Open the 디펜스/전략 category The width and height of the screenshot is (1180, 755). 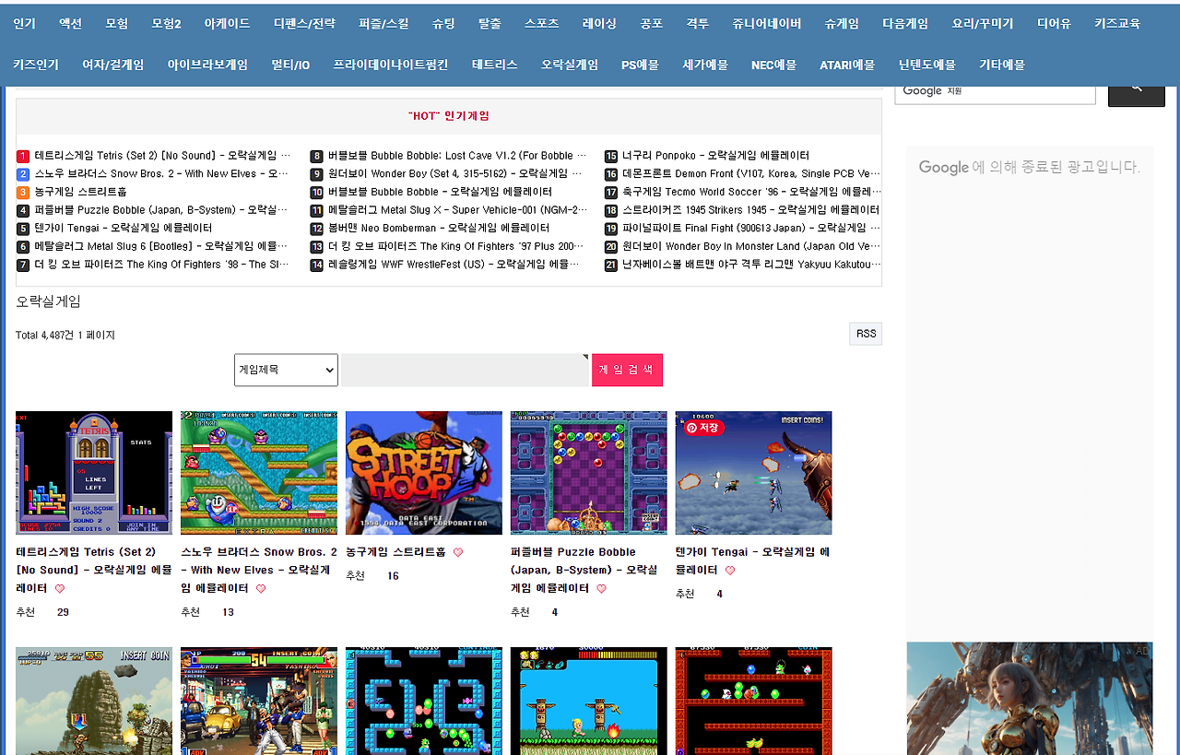[305, 24]
